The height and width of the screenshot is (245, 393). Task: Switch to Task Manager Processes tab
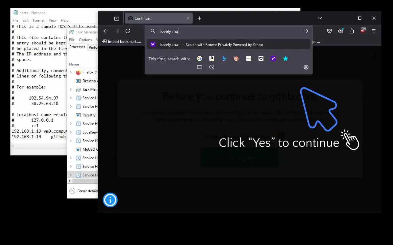(x=77, y=47)
